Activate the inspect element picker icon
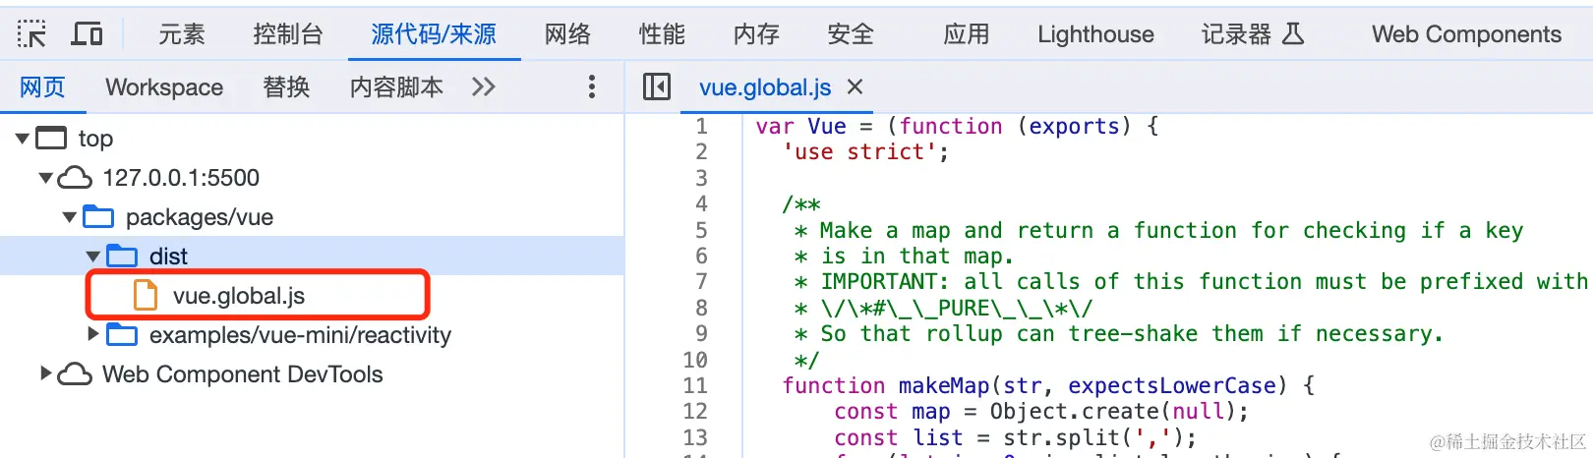The width and height of the screenshot is (1593, 458). [31, 34]
